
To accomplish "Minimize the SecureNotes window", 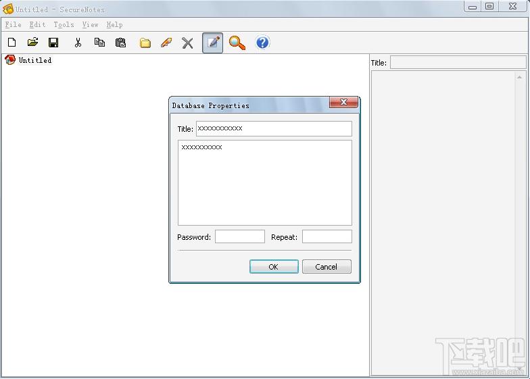I will (473, 7).
